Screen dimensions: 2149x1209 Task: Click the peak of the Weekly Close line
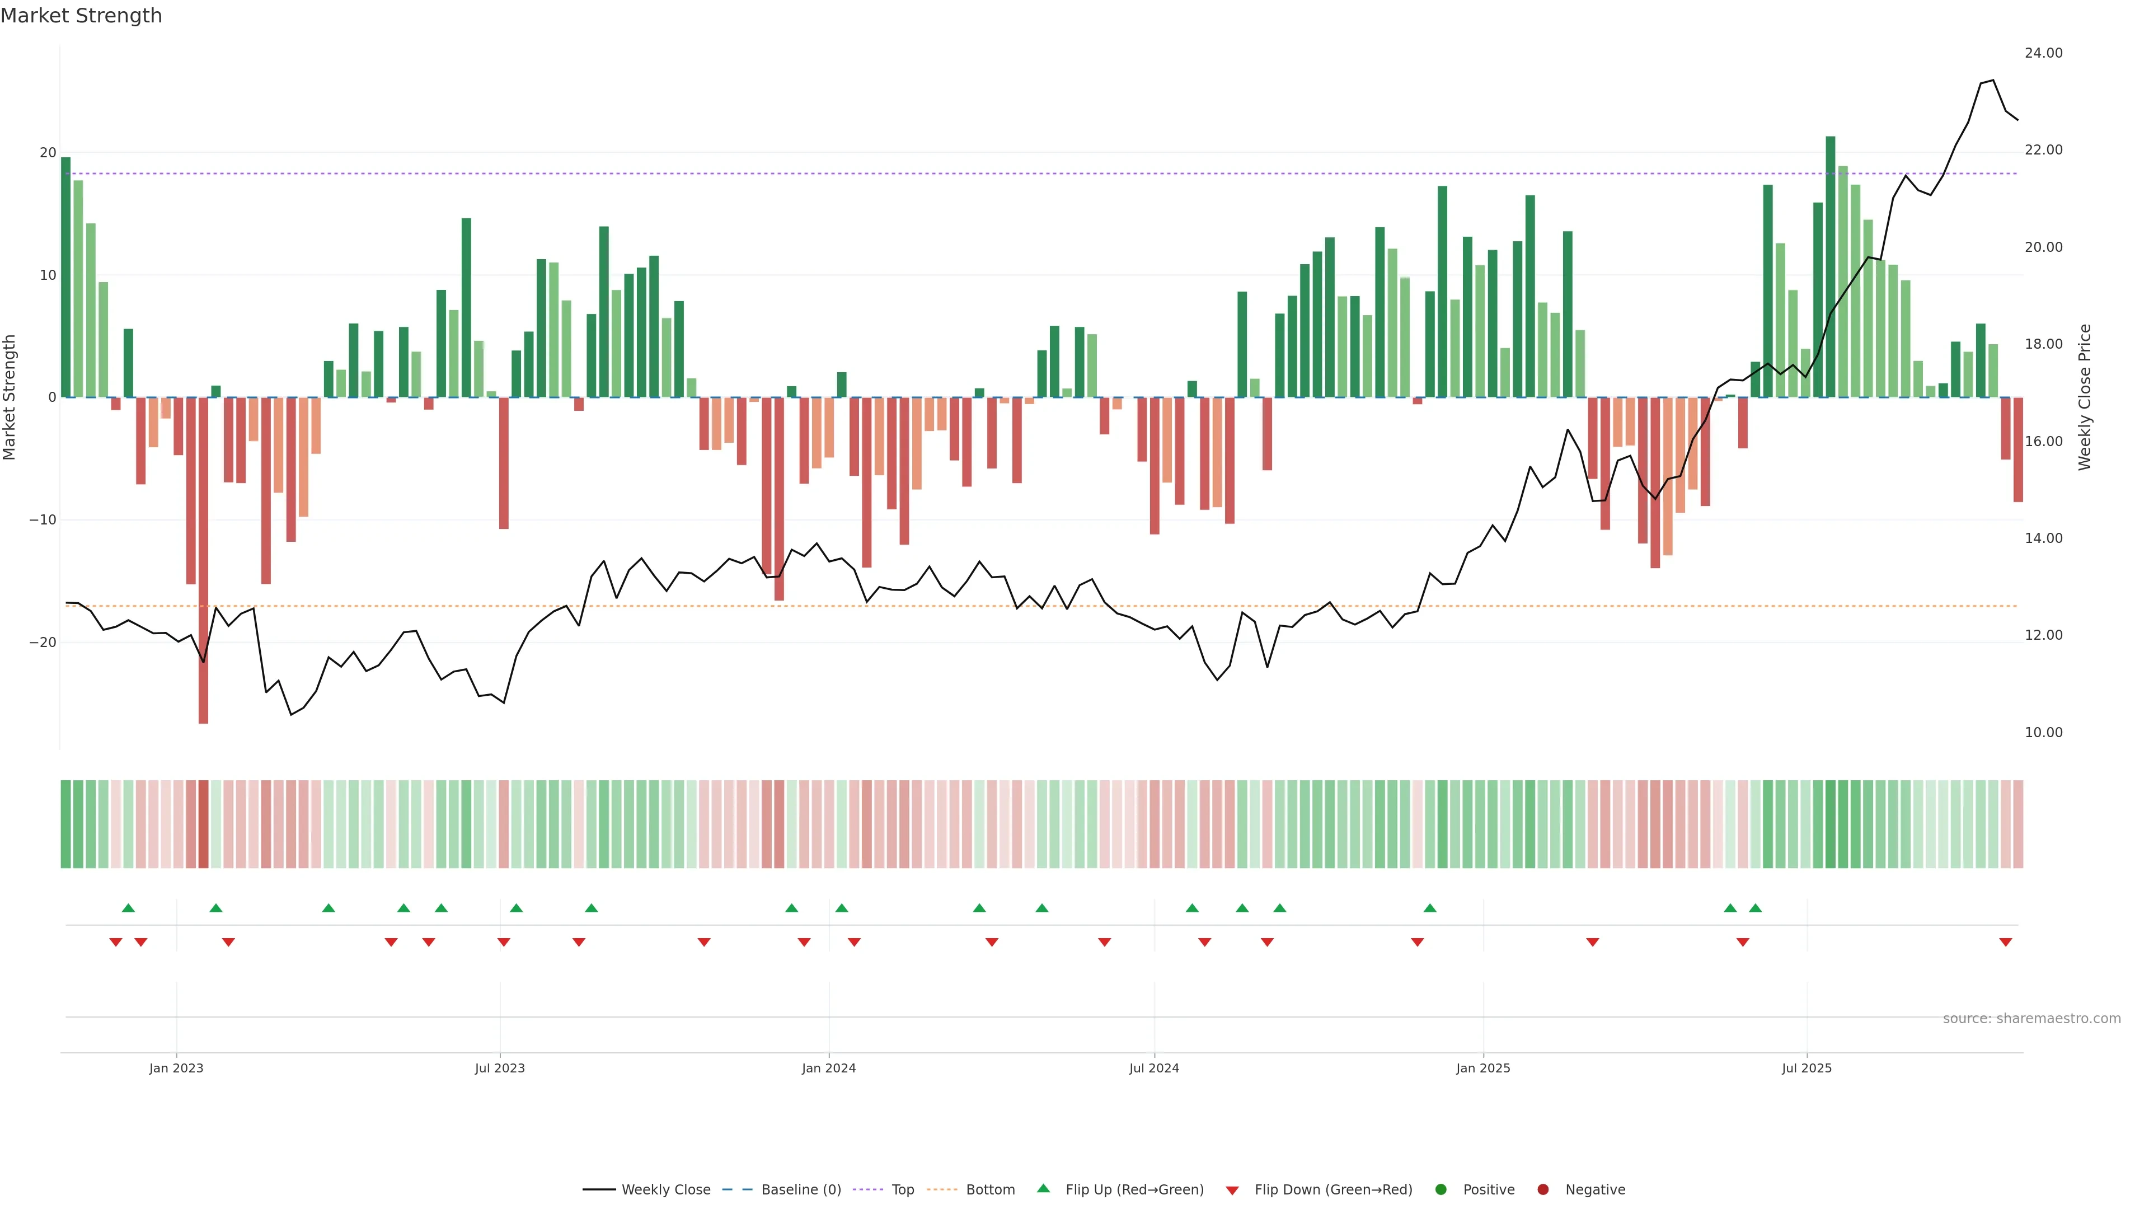coord(1993,81)
